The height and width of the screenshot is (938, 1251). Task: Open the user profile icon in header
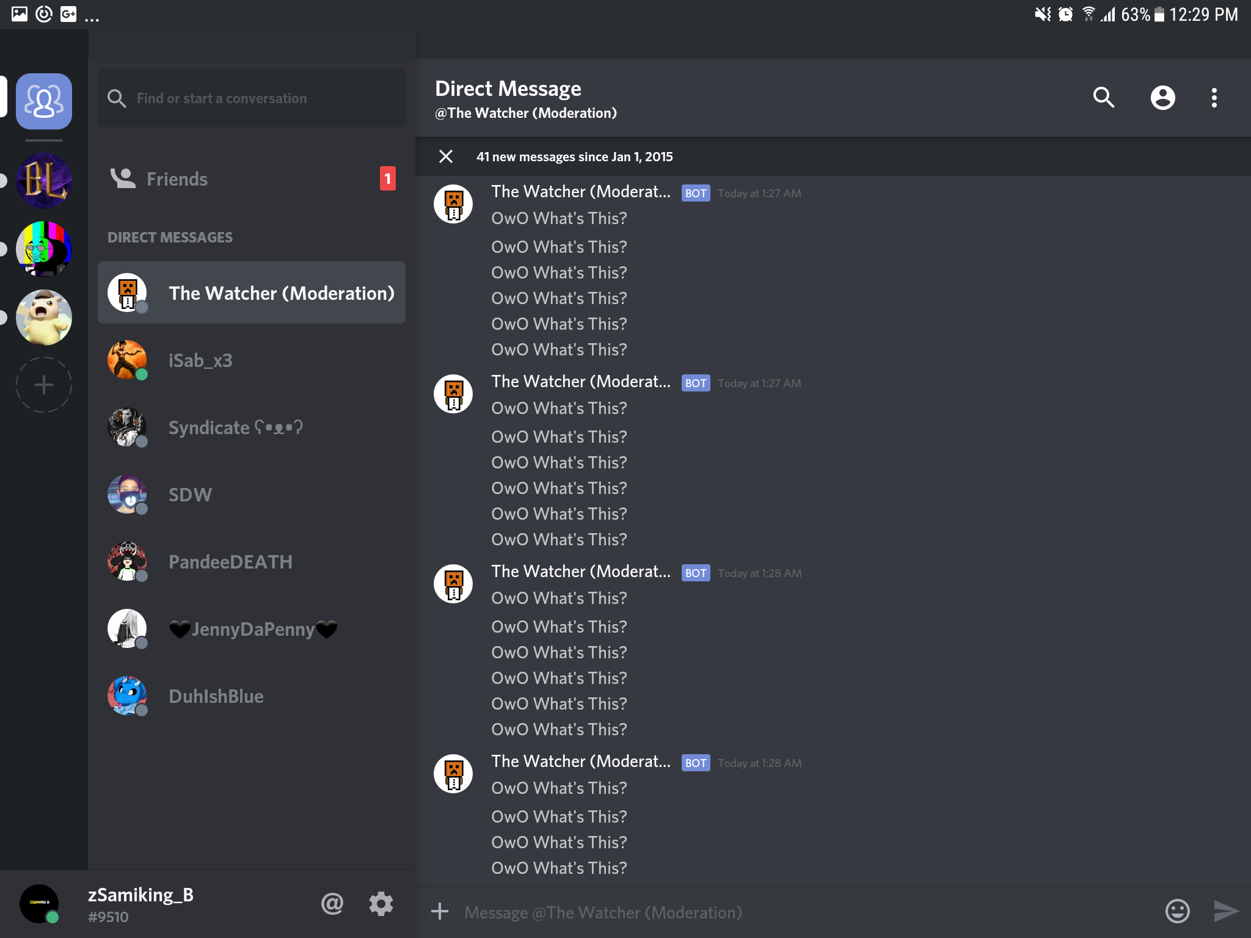(x=1163, y=98)
